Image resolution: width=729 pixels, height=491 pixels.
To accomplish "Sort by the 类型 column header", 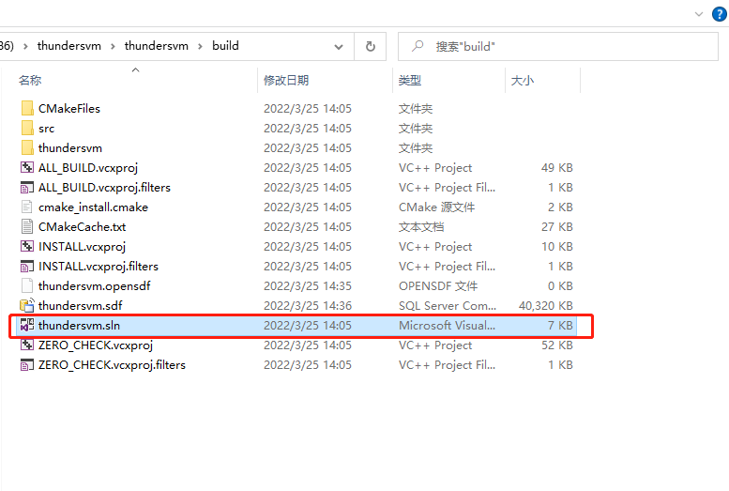I will (410, 81).
